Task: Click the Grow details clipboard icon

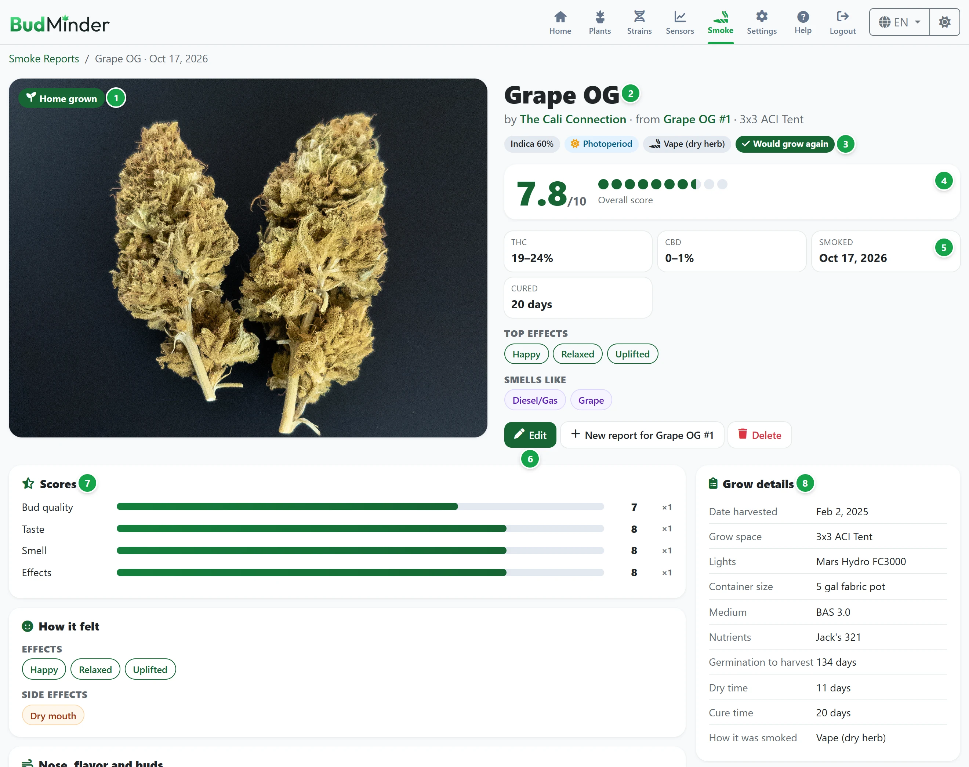Action: point(713,484)
